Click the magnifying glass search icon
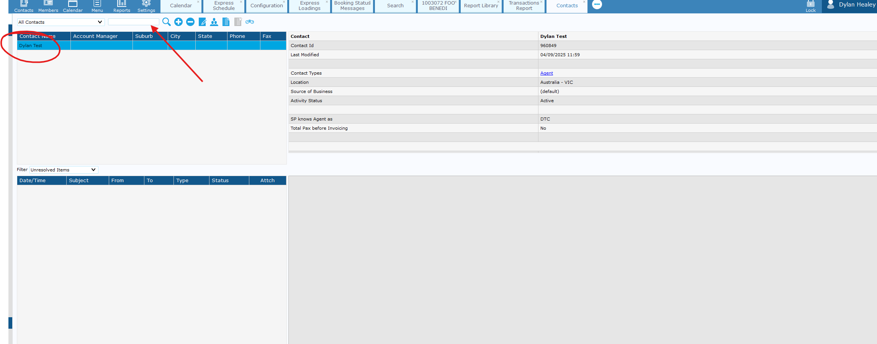 [x=166, y=22]
